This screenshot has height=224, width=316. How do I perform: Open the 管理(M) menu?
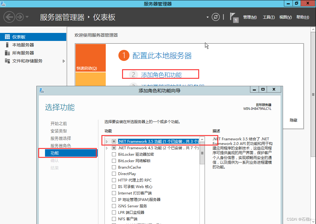pos(250,17)
